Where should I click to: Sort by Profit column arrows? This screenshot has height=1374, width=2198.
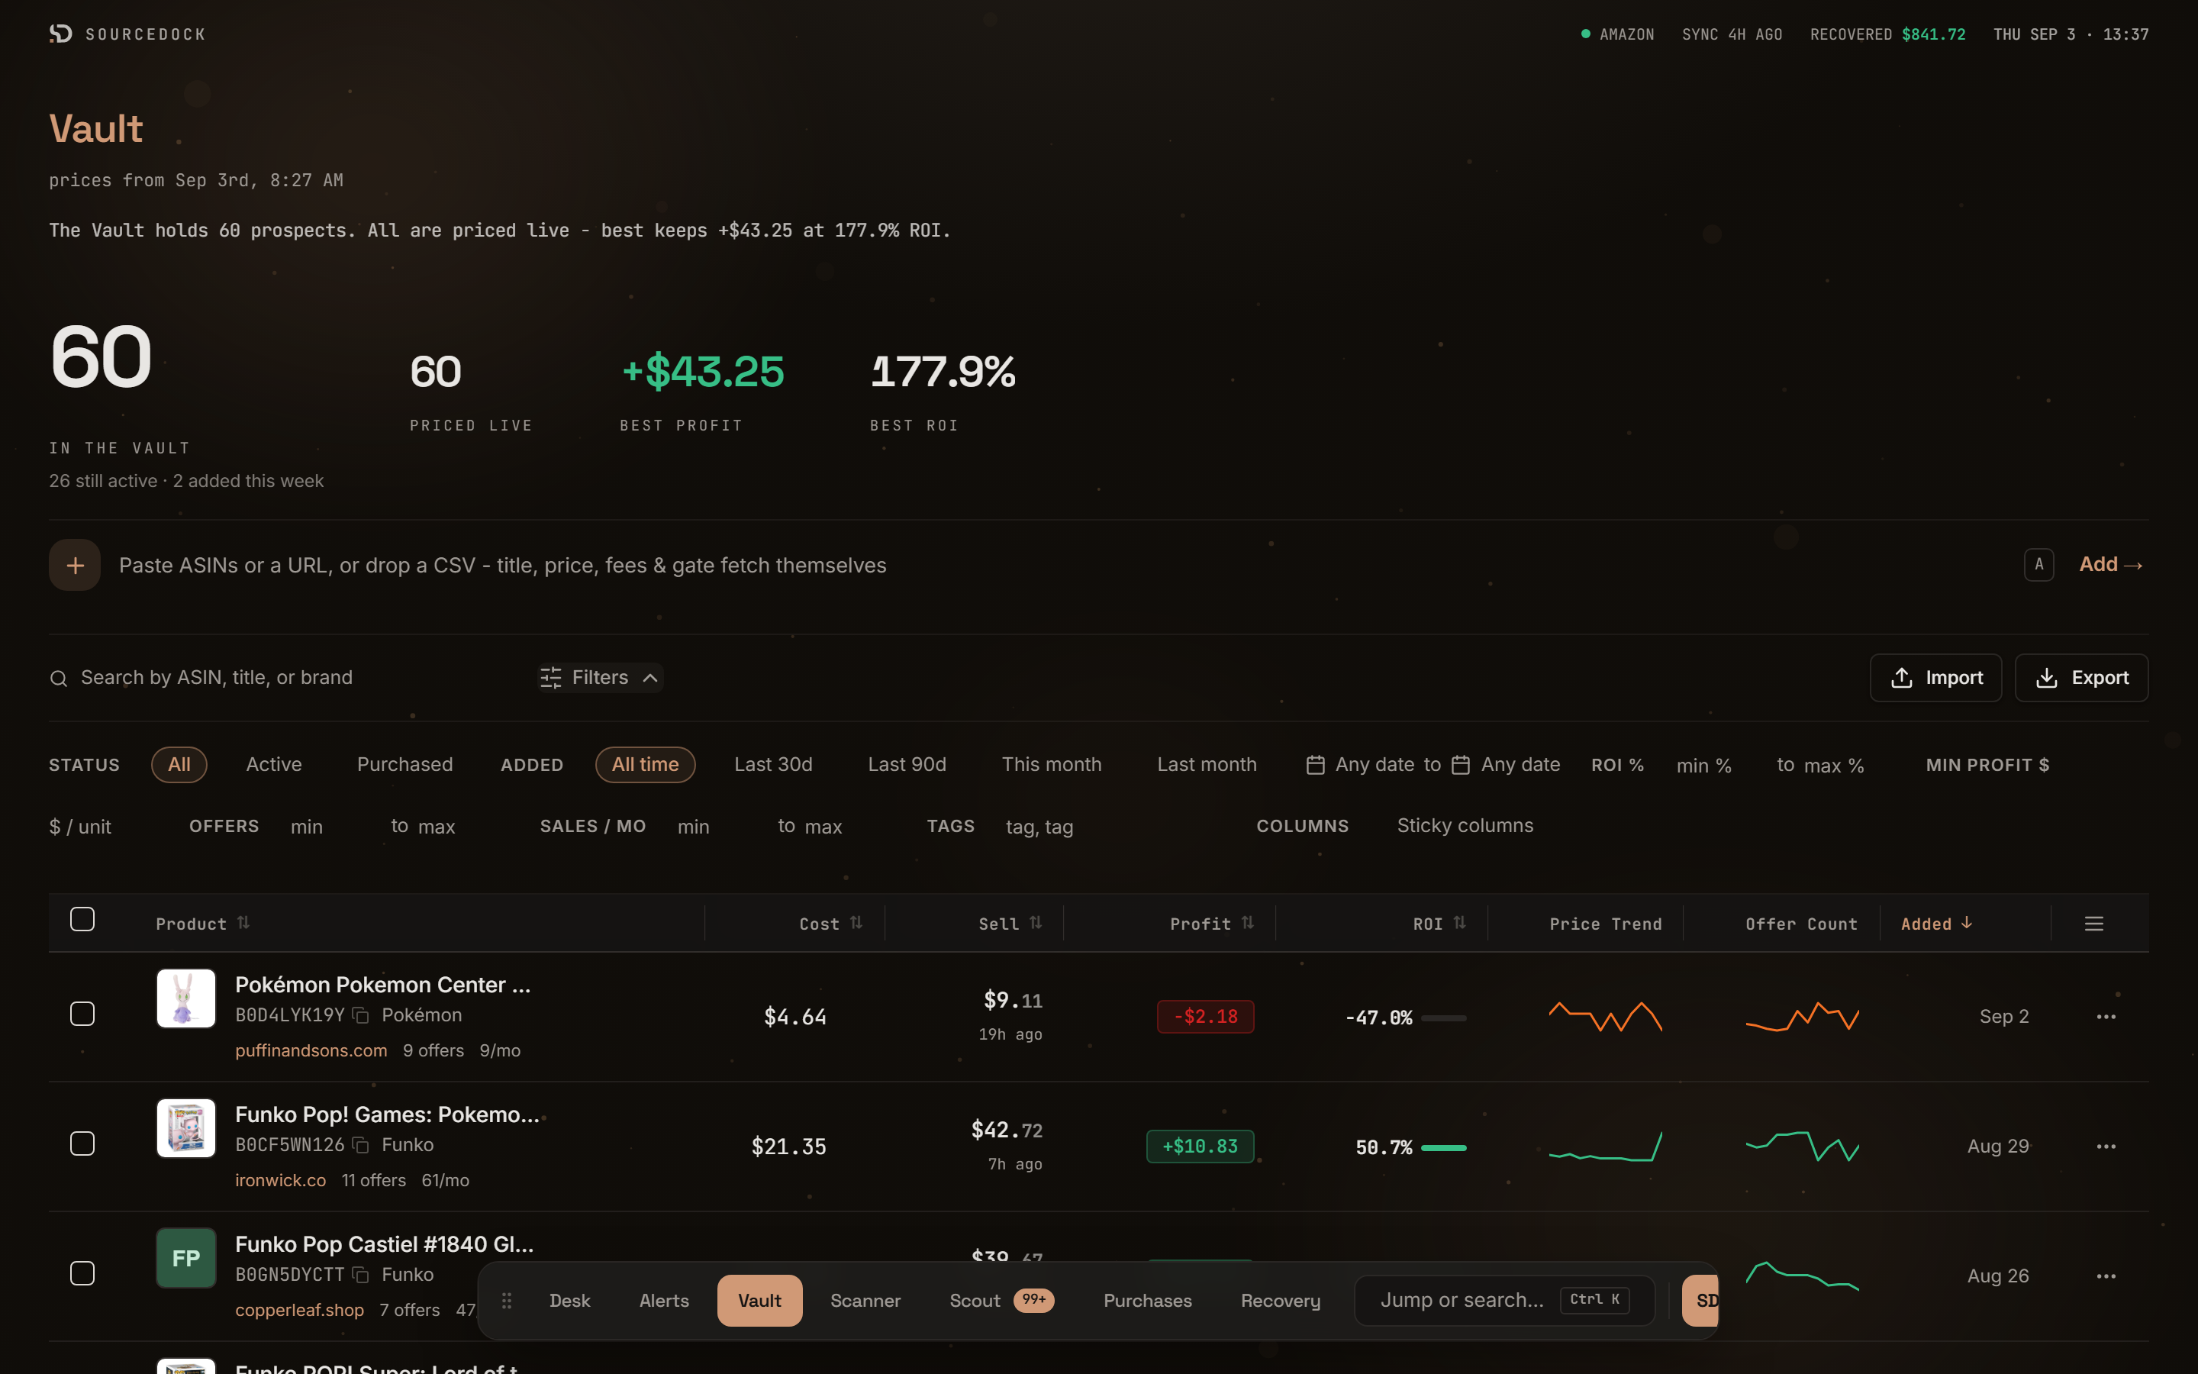1248,922
